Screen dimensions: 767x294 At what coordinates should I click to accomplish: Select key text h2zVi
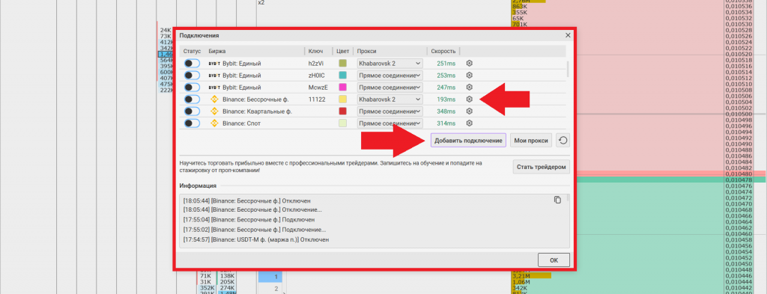tap(316, 64)
